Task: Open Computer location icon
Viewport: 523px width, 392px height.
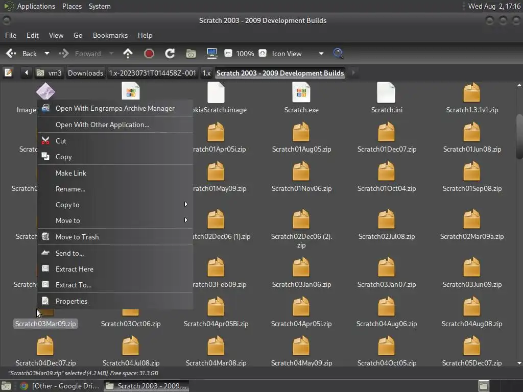Action: click(x=212, y=53)
